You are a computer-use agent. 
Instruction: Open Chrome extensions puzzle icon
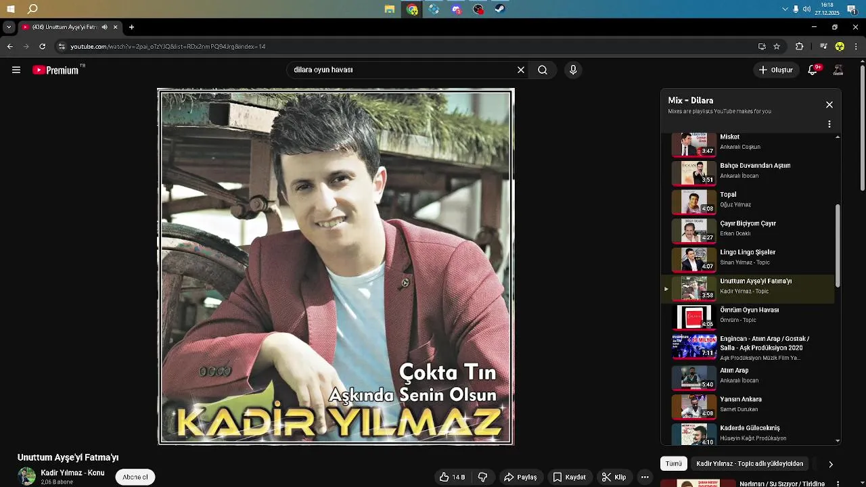(800, 47)
